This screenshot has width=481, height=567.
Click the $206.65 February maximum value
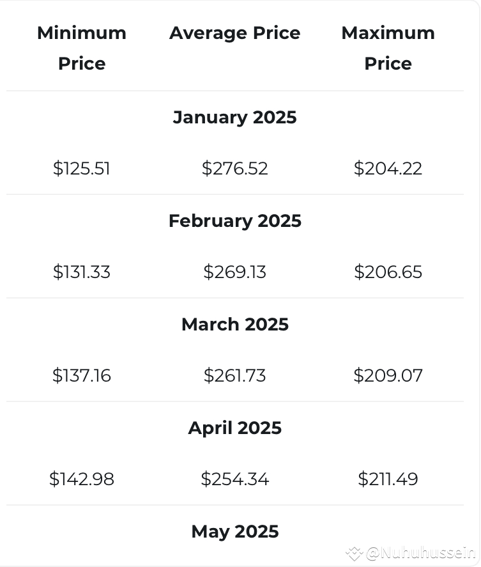(x=388, y=272)
